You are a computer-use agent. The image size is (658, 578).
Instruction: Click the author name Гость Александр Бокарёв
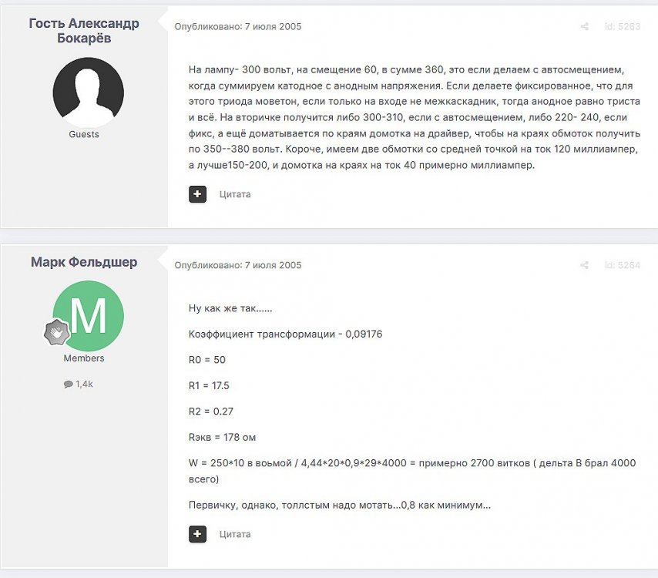coord(84,31)
